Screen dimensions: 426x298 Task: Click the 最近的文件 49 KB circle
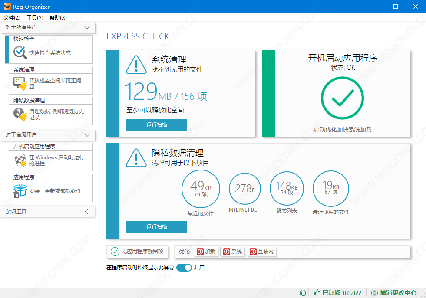tap(201, 189)
